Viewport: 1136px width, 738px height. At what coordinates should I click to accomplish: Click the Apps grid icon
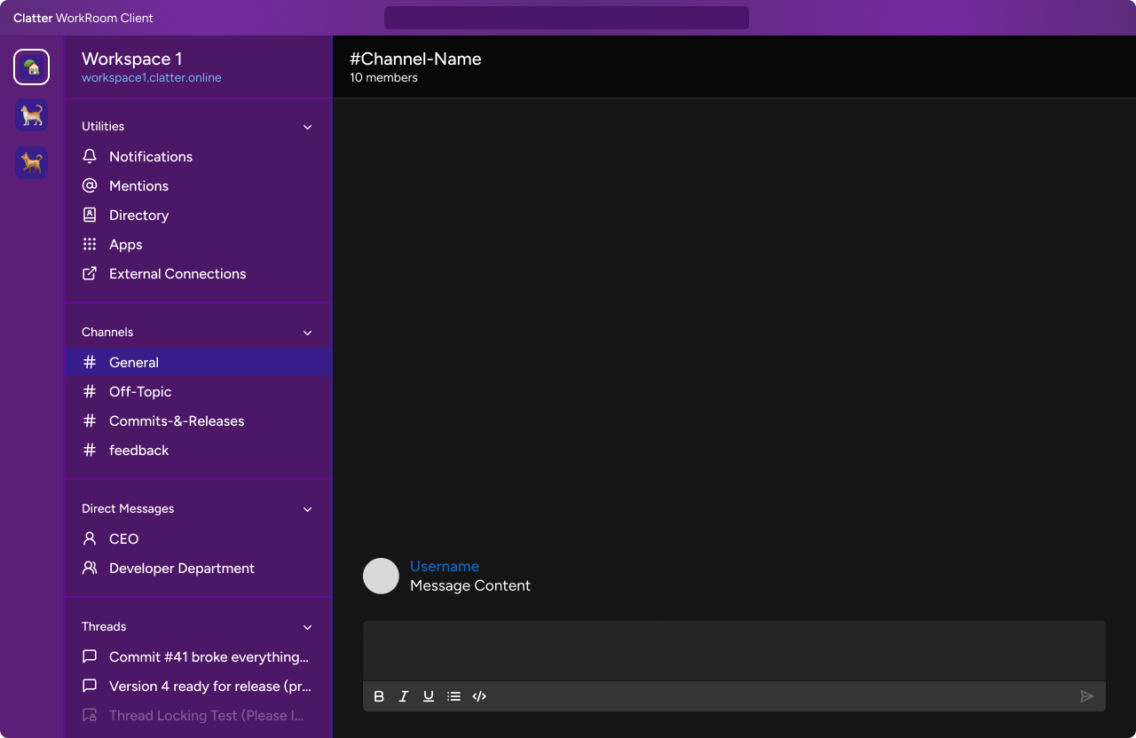coord(89,244)
